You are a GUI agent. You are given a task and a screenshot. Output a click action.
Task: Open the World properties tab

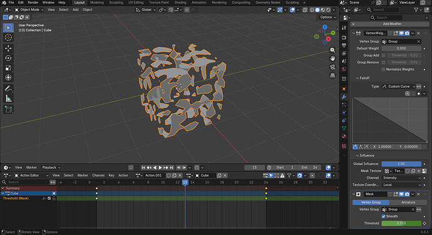[x=344, y=69]
